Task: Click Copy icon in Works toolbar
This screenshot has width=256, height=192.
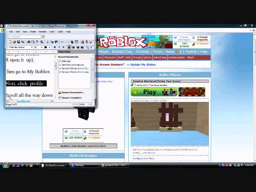Action: pos(52,42)
